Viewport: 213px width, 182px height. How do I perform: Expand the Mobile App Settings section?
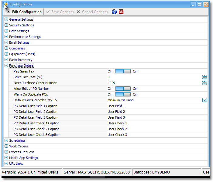point(6,158)
